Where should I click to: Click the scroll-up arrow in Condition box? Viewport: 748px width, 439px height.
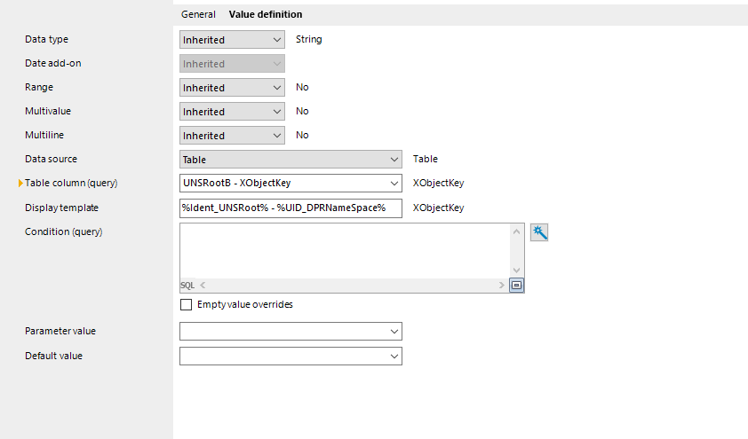coord(516,231)
